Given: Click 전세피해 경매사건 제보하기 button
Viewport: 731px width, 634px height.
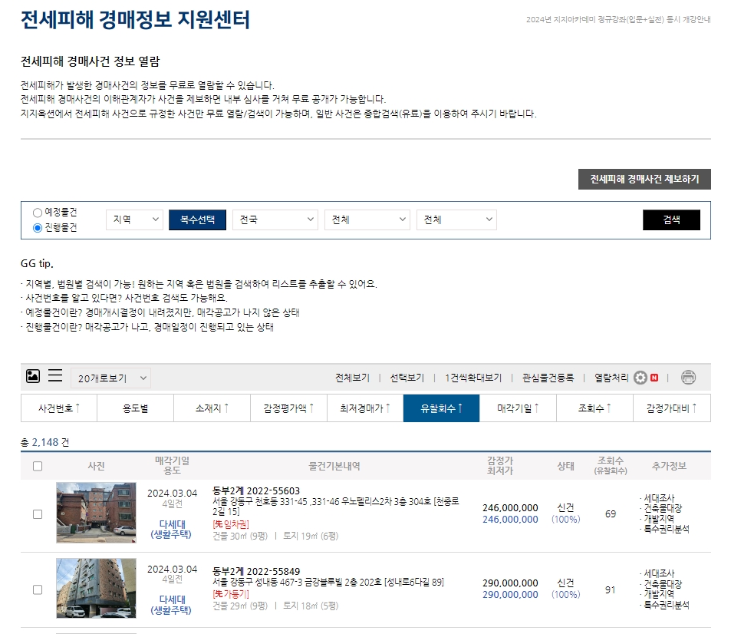Looking at the screenshot, I should click(x=645, y=179).
